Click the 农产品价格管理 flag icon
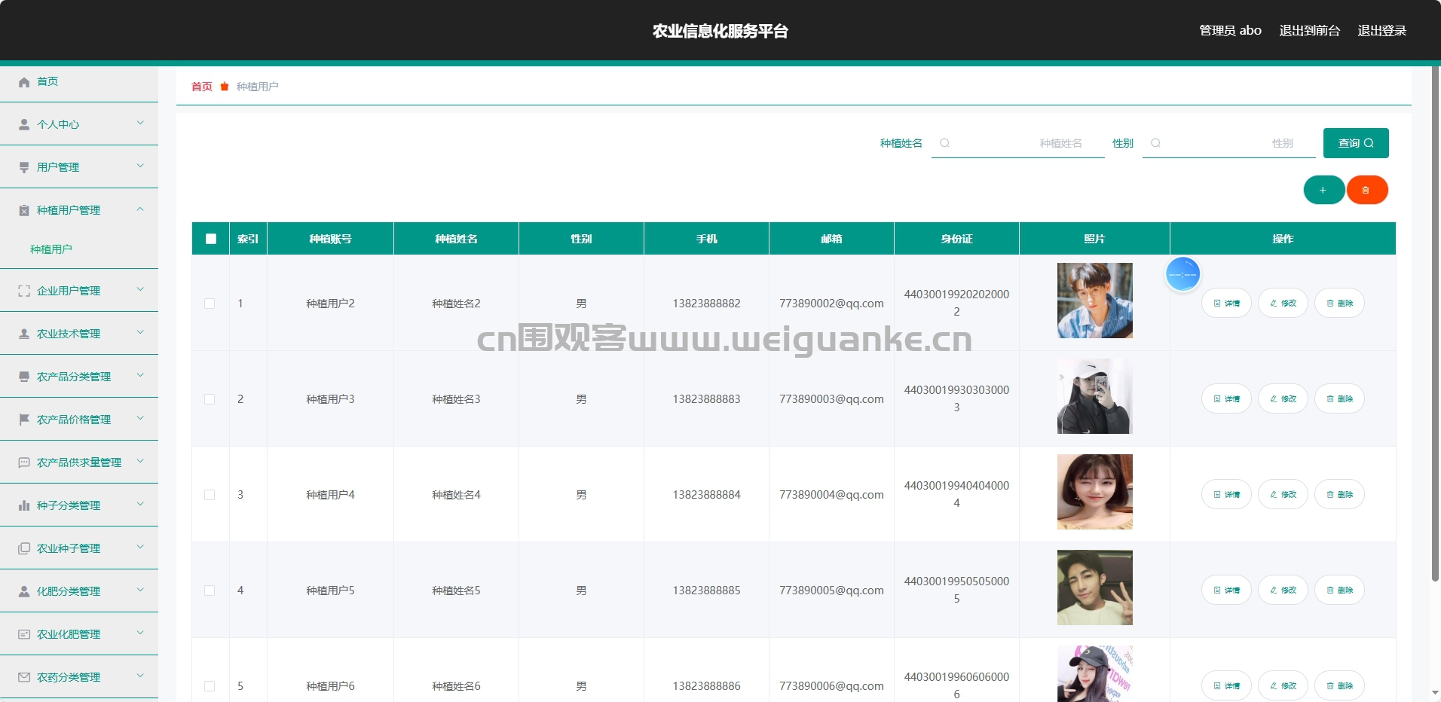1441x702 pixels. click(24, 420)
